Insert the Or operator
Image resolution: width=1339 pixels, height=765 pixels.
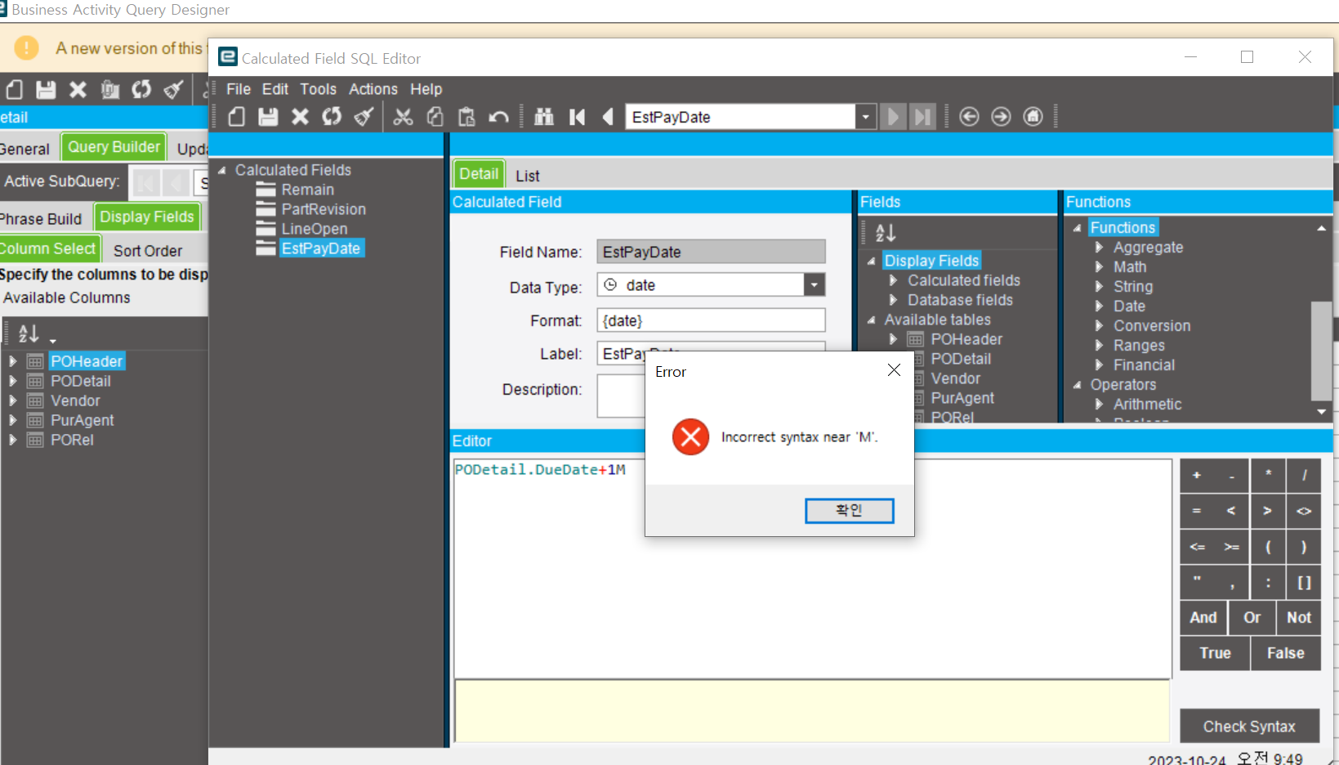coord(1252,618)
